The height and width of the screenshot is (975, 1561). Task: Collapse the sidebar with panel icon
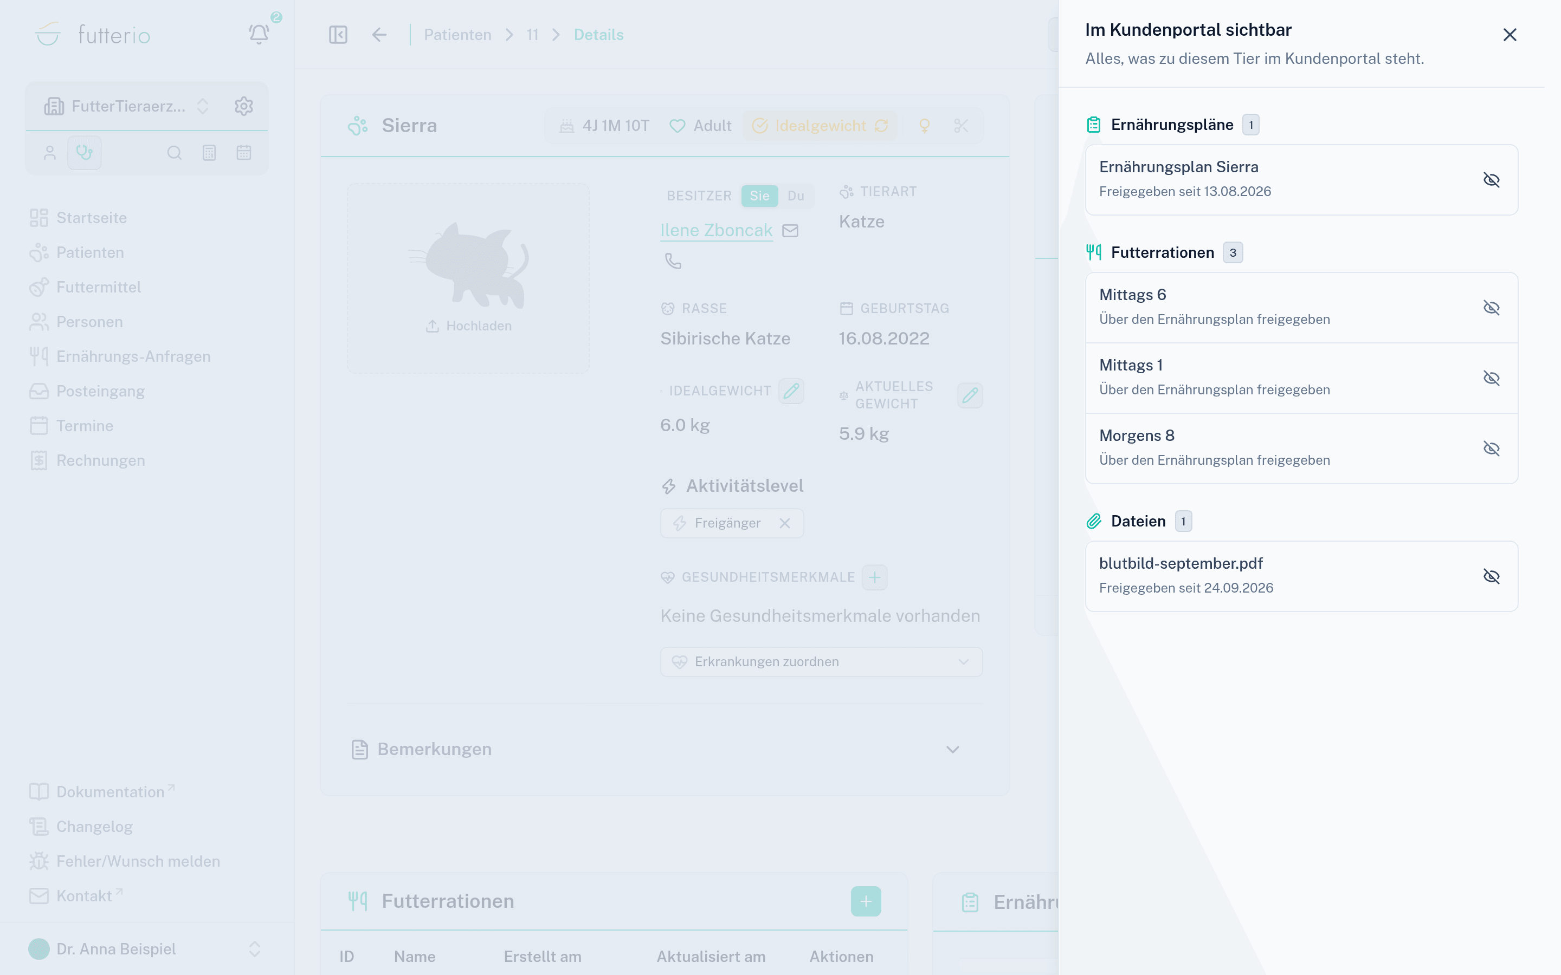(x=338, y=35)
